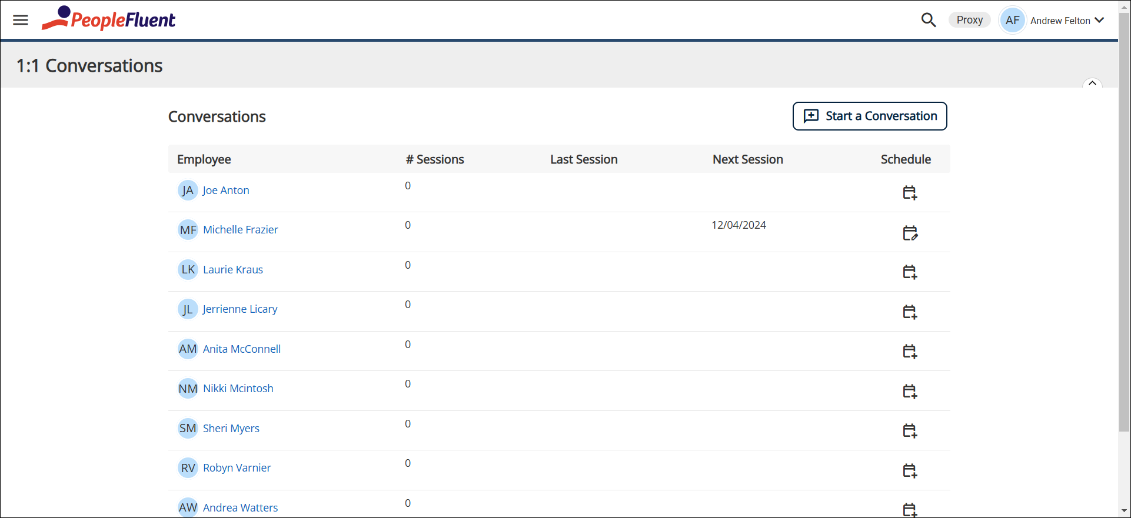Schedule a session with Robyn Varnier
The width and height of the screenshot is (1131, 518).
coord(910,470)
